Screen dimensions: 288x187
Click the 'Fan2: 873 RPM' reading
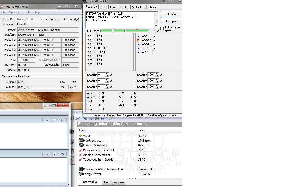(x=96, y=52)
